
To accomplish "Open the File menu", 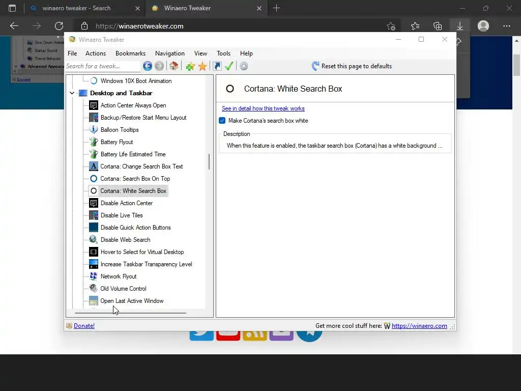I will point(72,53).
